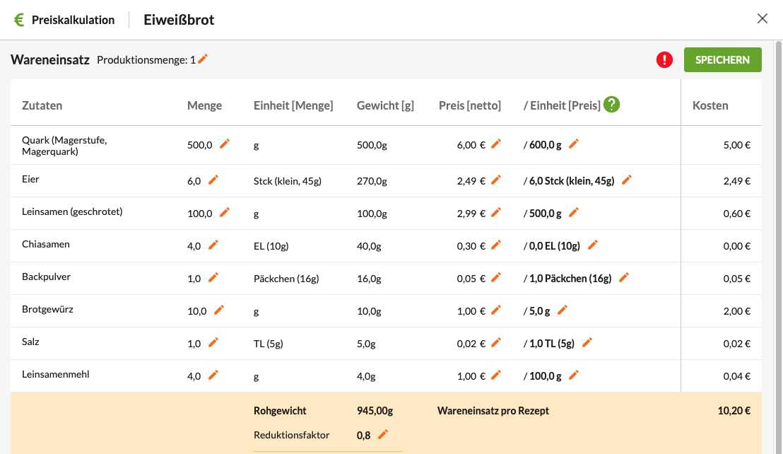Edit Backpulver Päckchen (16g) price unit pencil

[x=624, y=277]
